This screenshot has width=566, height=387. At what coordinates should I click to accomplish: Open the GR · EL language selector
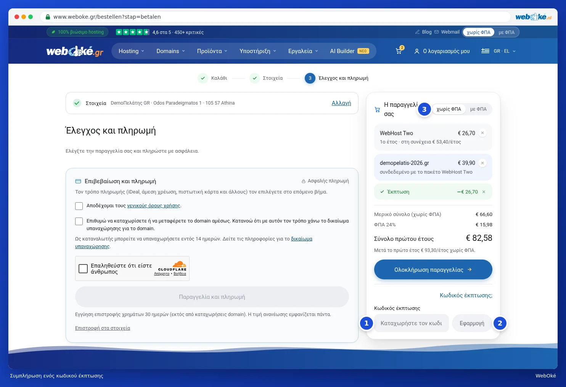498,51
